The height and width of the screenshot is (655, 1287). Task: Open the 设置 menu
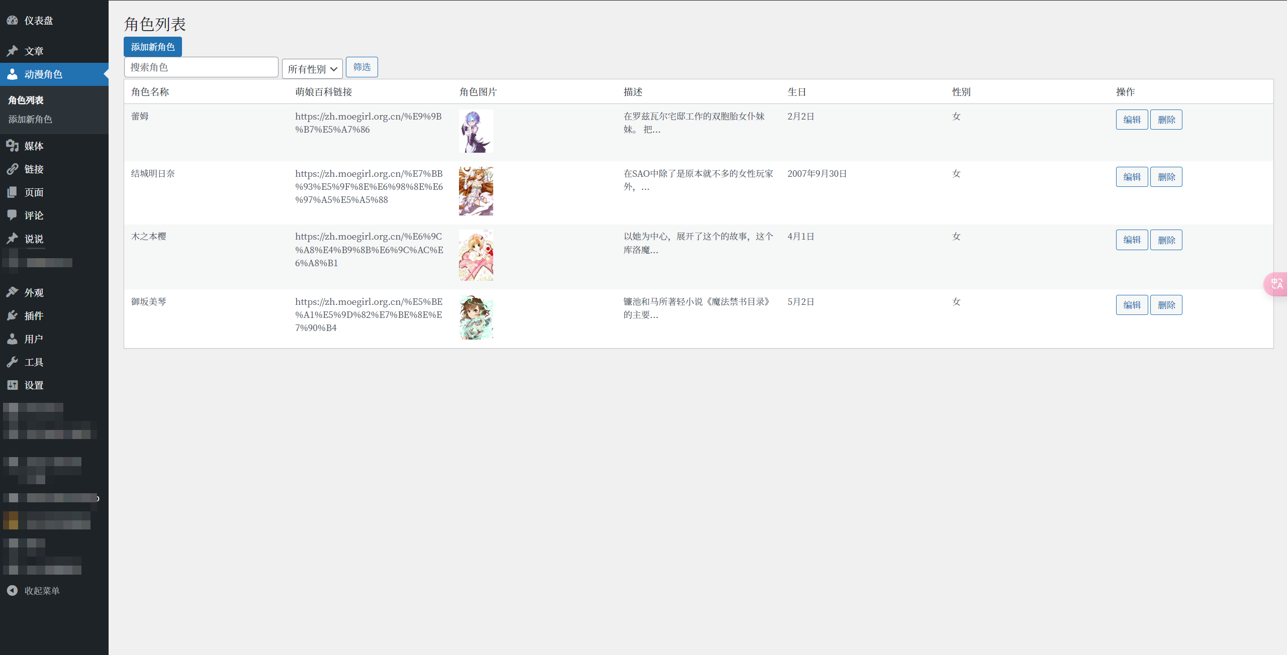pyautogui.click(x=34, y=385)
